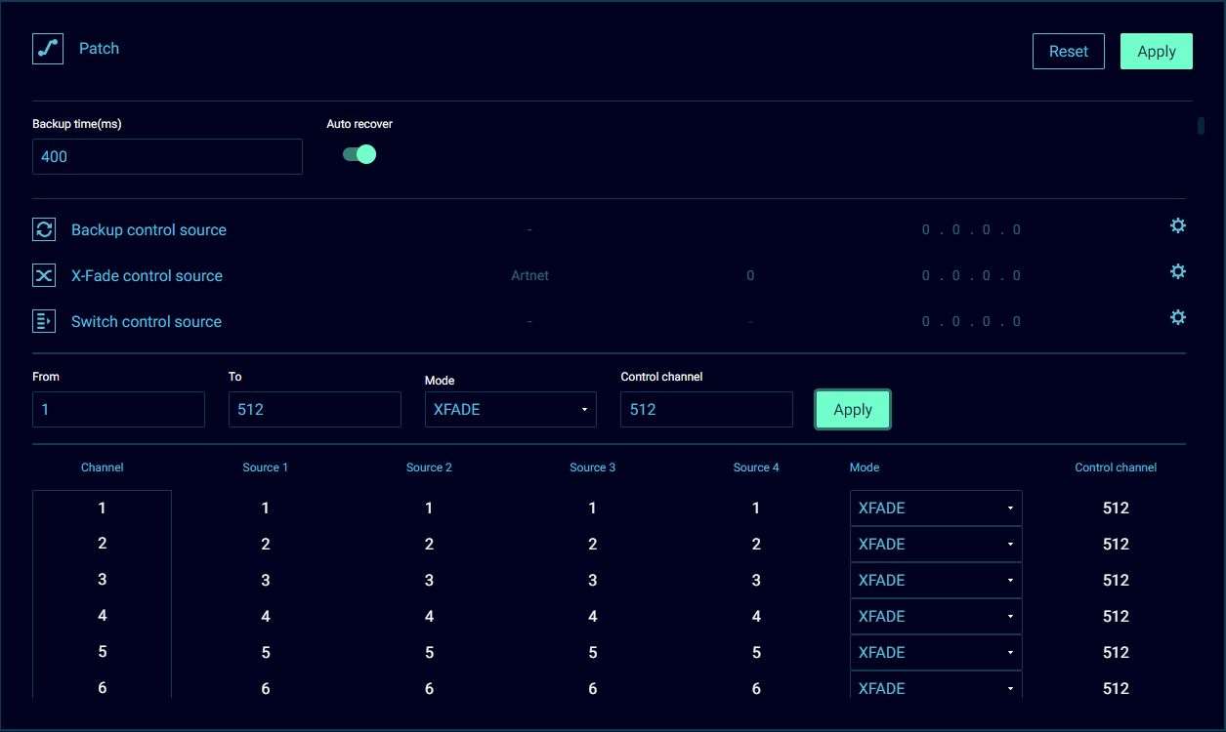The height and width of the screenshot is (732, 1226).
Task: Open the range Mode dropdown above the table
Action: pyautogui.click(x=510, y=410)
